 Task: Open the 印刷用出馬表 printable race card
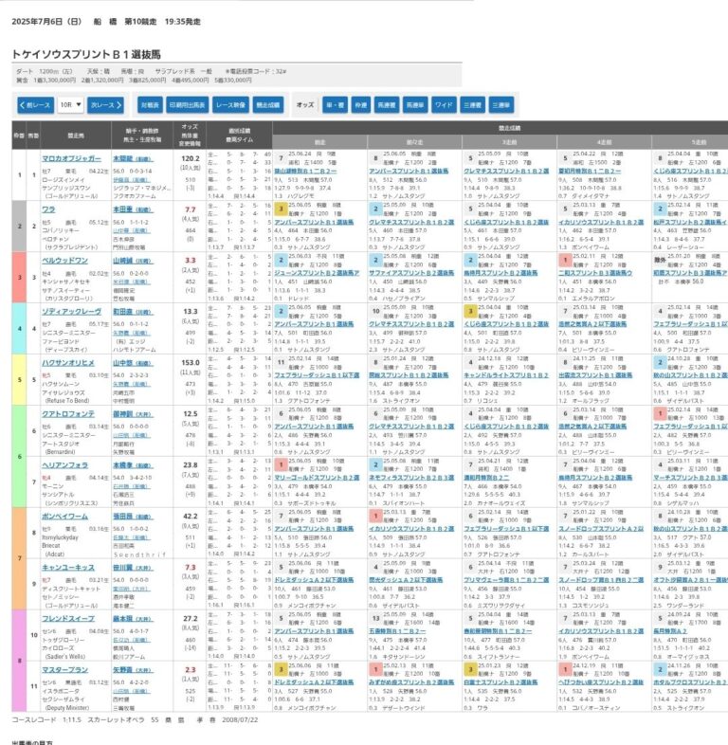click(187, 105)
